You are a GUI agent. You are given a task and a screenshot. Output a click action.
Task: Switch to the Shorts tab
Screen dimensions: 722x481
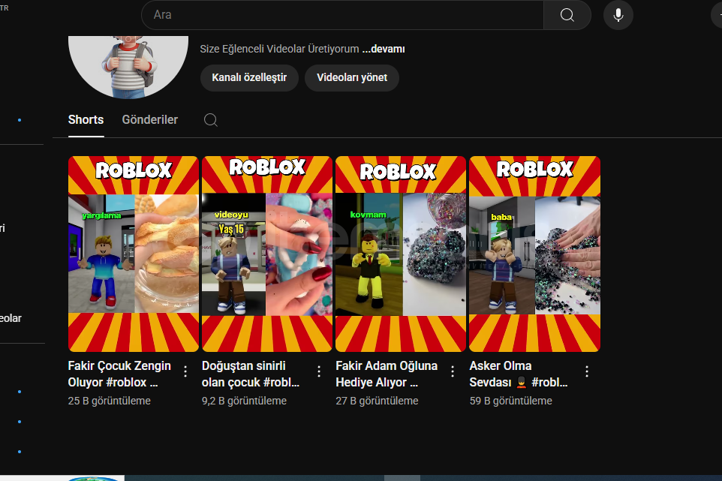click(x=86, y=119)
